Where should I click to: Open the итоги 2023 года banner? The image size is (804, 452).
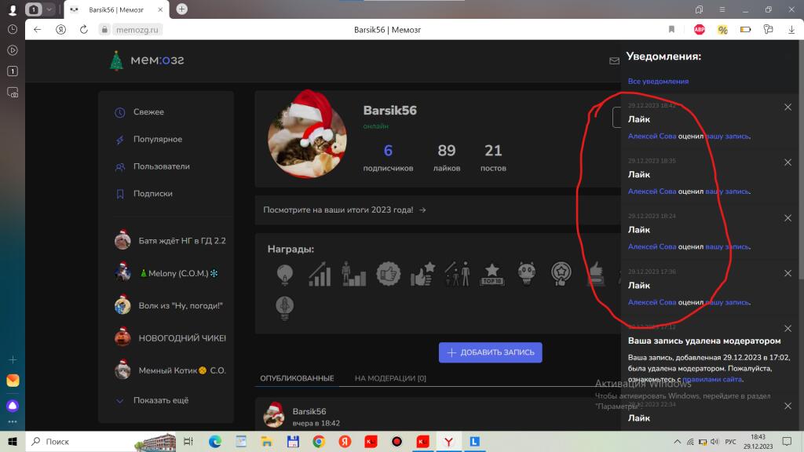click(345, 210)
